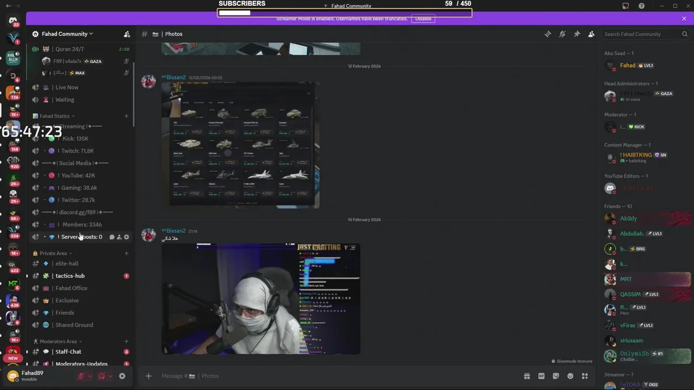The height and width of the screenshot is (390, 694).
Task: Open member Fahad in member list
Action: point(647,66)
